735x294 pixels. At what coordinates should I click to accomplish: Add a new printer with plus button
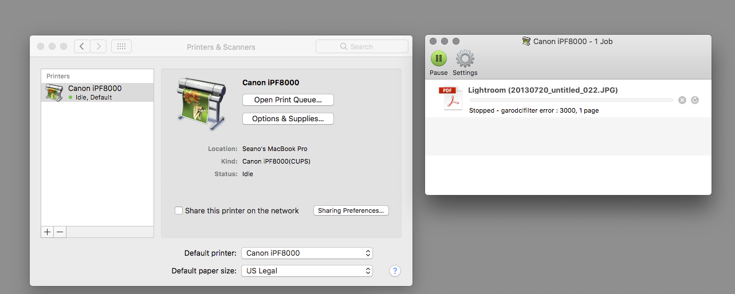click(x=48, y=232)
